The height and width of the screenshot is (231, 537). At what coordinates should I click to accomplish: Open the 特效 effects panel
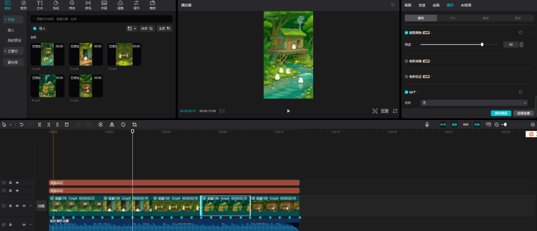tap(72, 5)
